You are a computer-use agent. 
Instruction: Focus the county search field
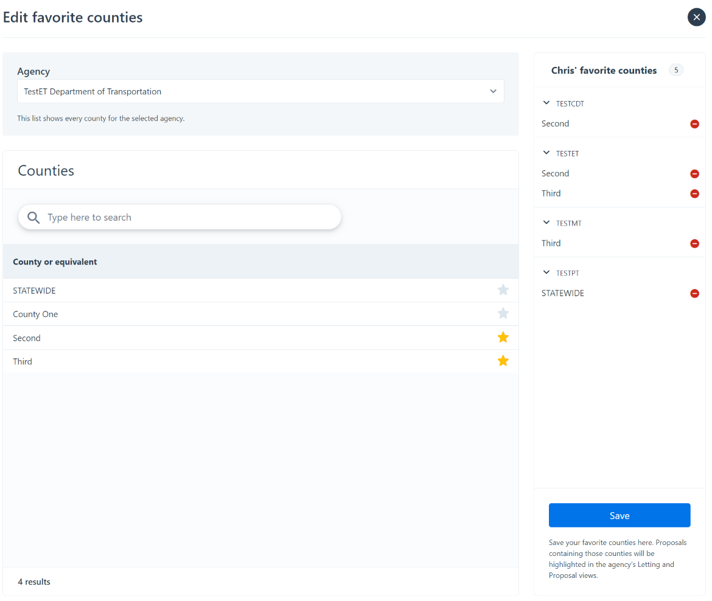tap(189, 218)
